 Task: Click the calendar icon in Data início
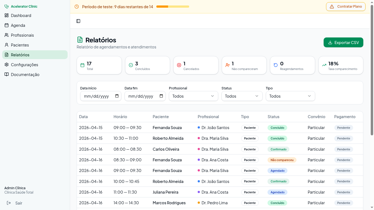pyautogui.click(x=117, y=96)
